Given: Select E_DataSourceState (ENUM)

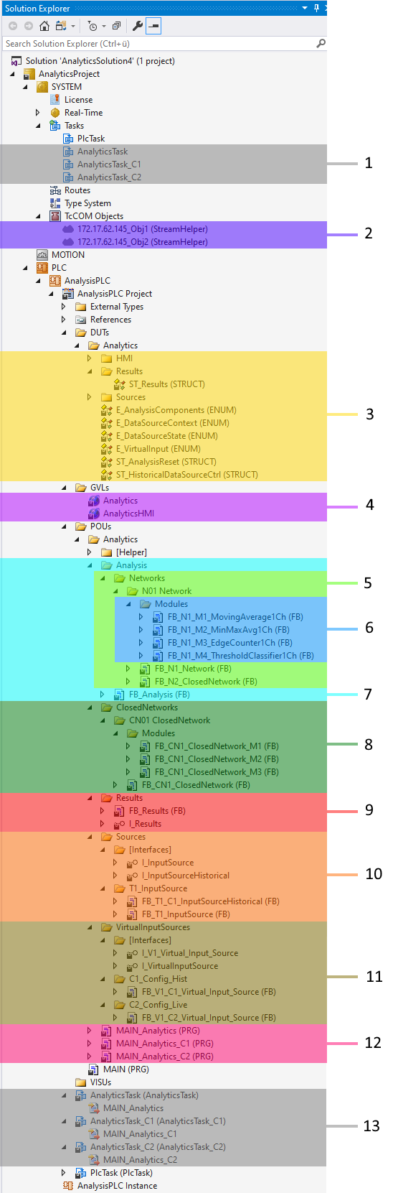Looking at the screenshot, I should (x=167, y=436).
